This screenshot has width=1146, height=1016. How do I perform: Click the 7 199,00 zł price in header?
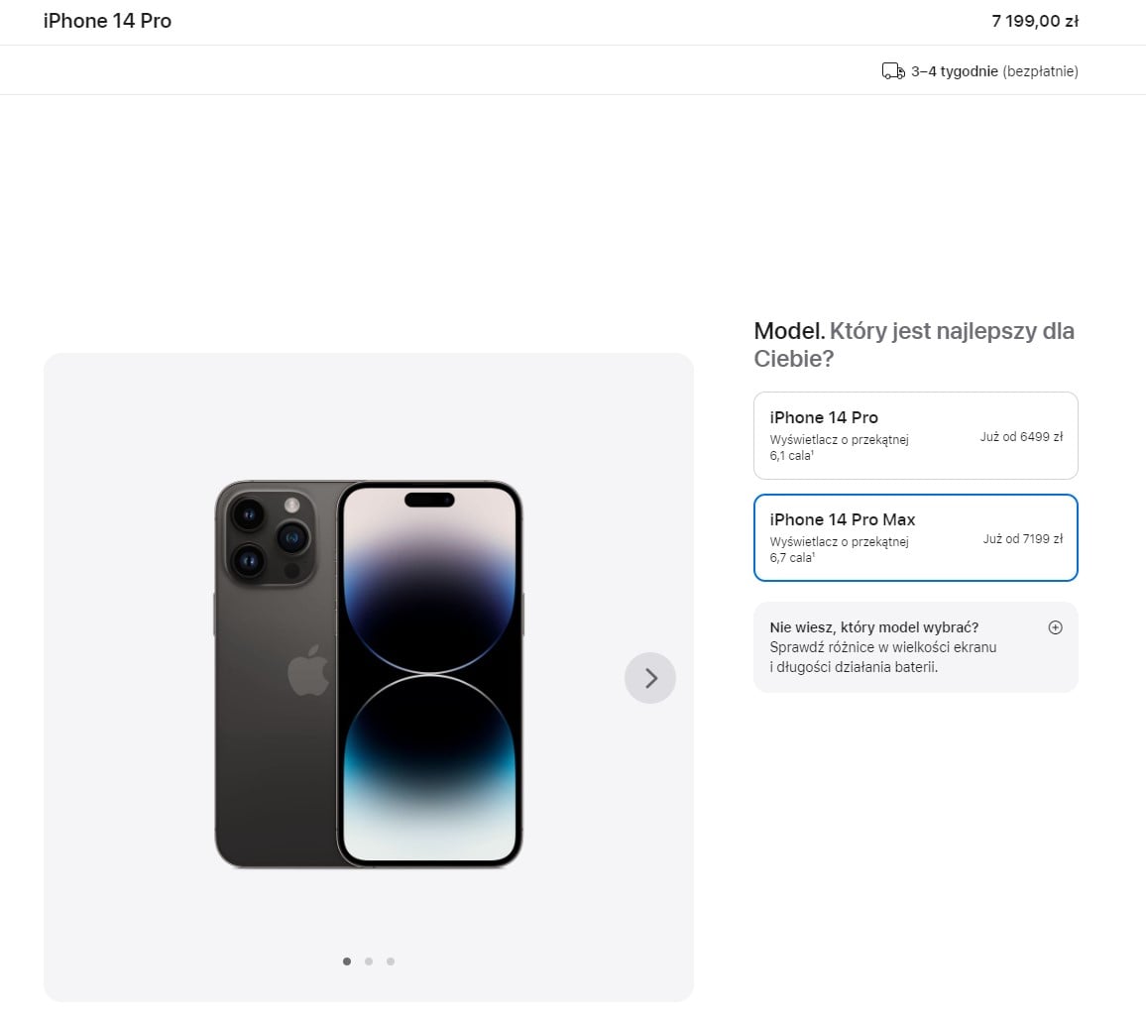(x=1034, y=21)
